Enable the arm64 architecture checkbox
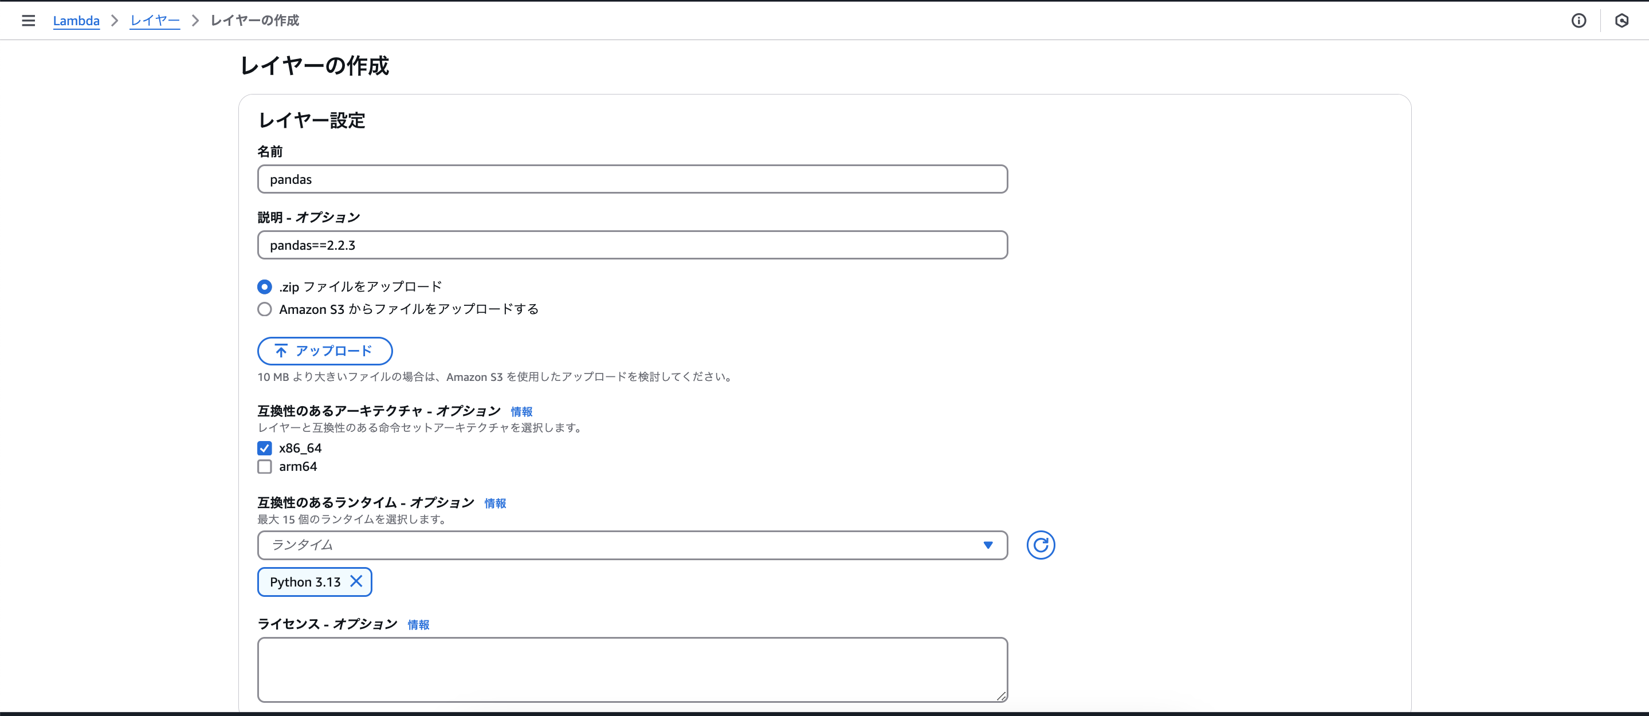Viewport: 1649px width, 716px height. (x=264, y=466)
